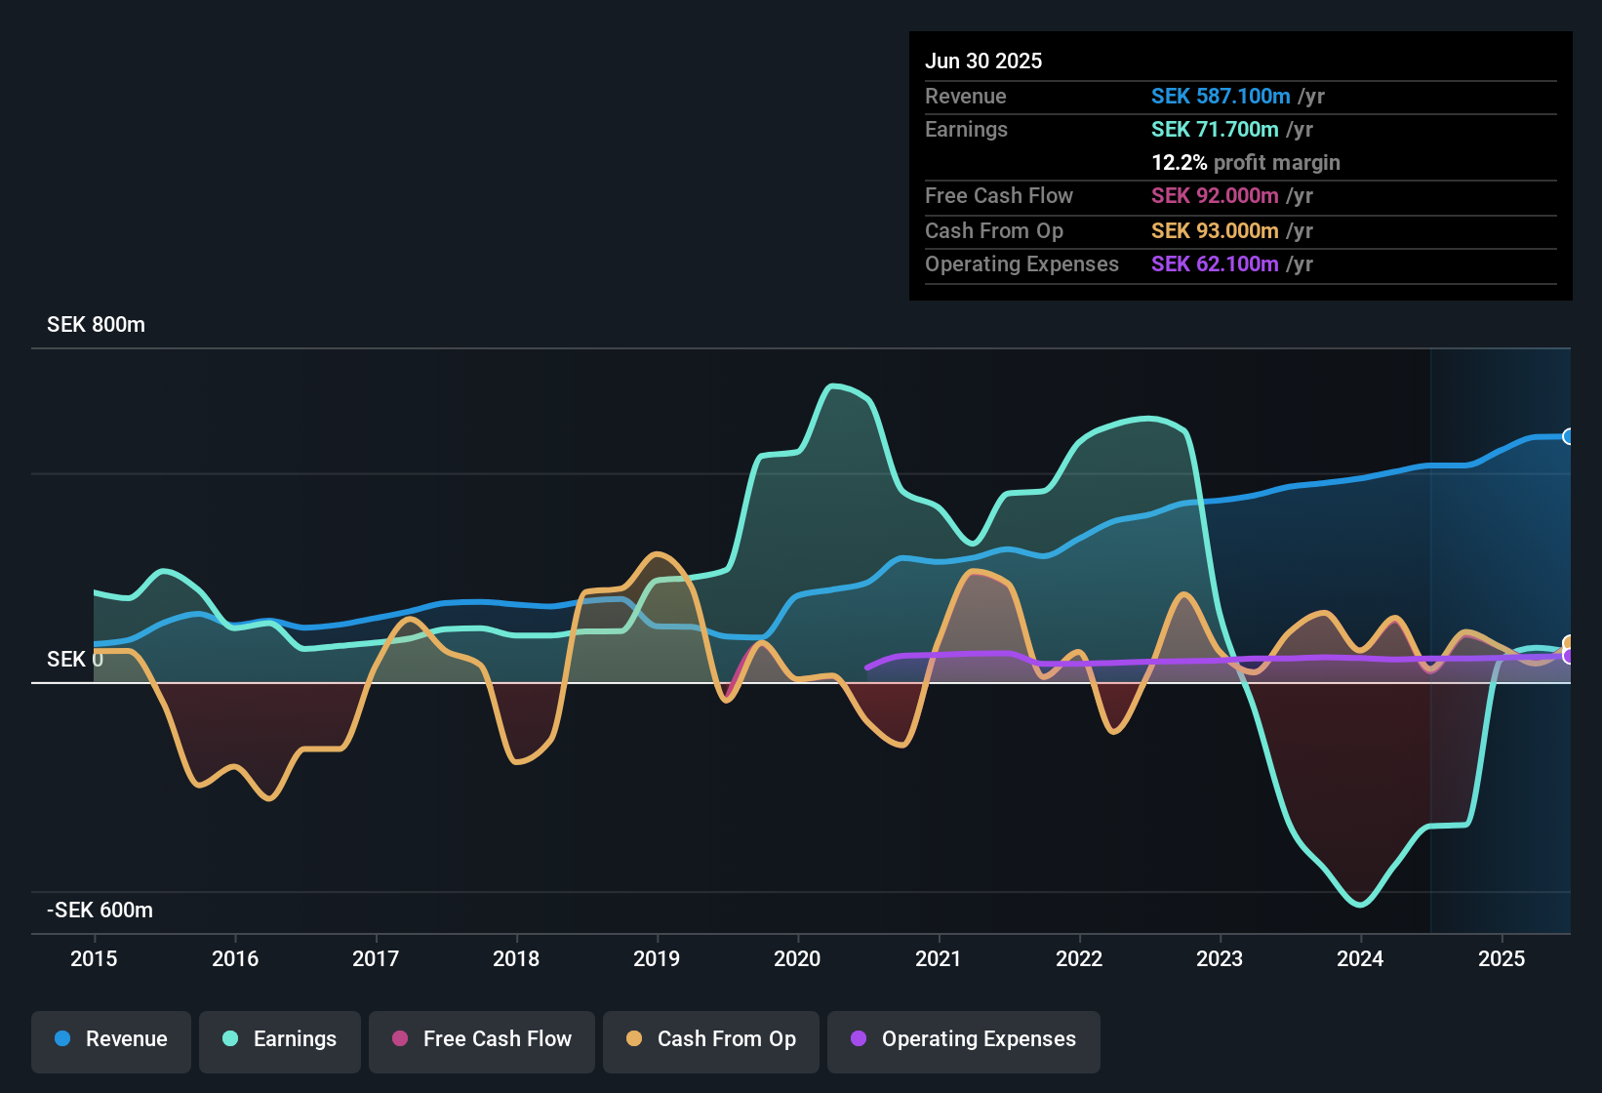Toggle the Revenue series visibility
1602x1093 pixels.
(x=110, y=1039)
